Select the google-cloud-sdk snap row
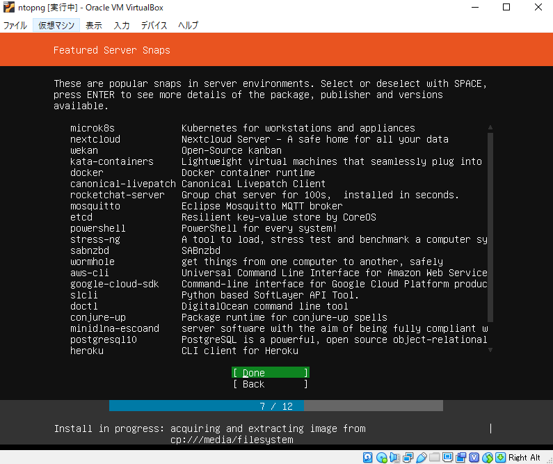Viewport: 553px width, 464px height. [279, 285]
